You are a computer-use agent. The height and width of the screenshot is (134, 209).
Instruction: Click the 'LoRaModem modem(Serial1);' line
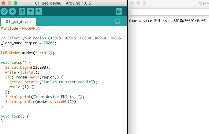coord(28,53)
